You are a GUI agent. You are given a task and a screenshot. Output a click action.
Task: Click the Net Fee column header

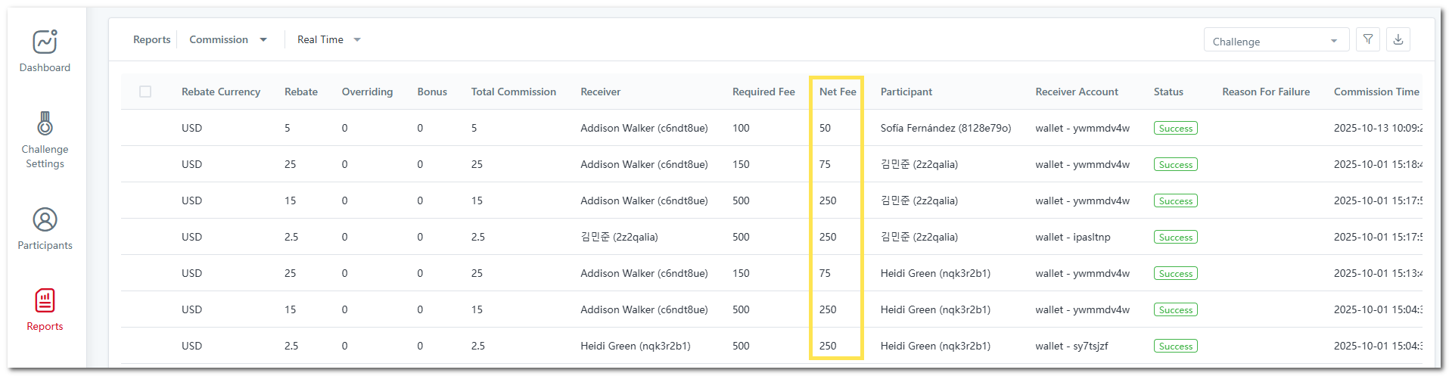pos(837,92)
